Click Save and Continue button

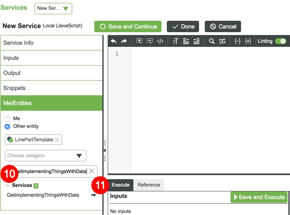point(128,26)
